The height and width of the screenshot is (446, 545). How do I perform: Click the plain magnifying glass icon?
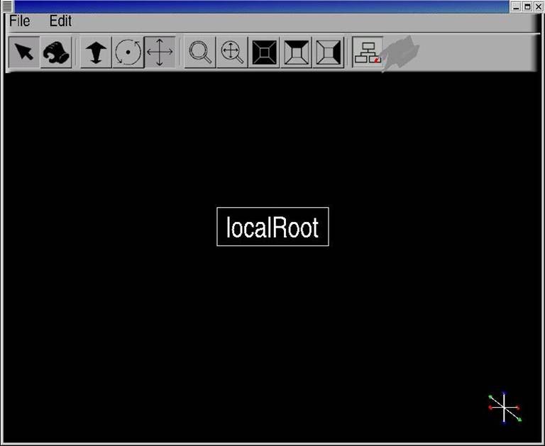click(x=200, y=52)
